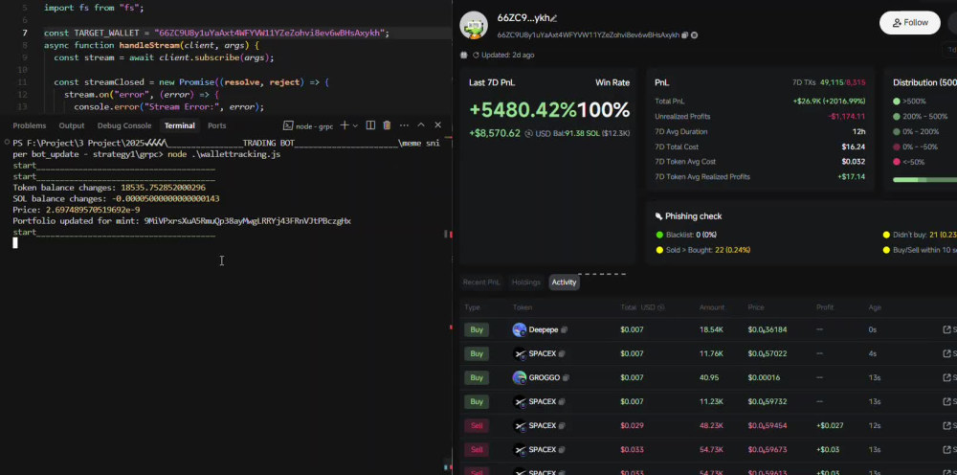The height and width of the screenshot is (475, 957).
Task: Click SPACEX logo in the 4s row
Action: [520, 353]
